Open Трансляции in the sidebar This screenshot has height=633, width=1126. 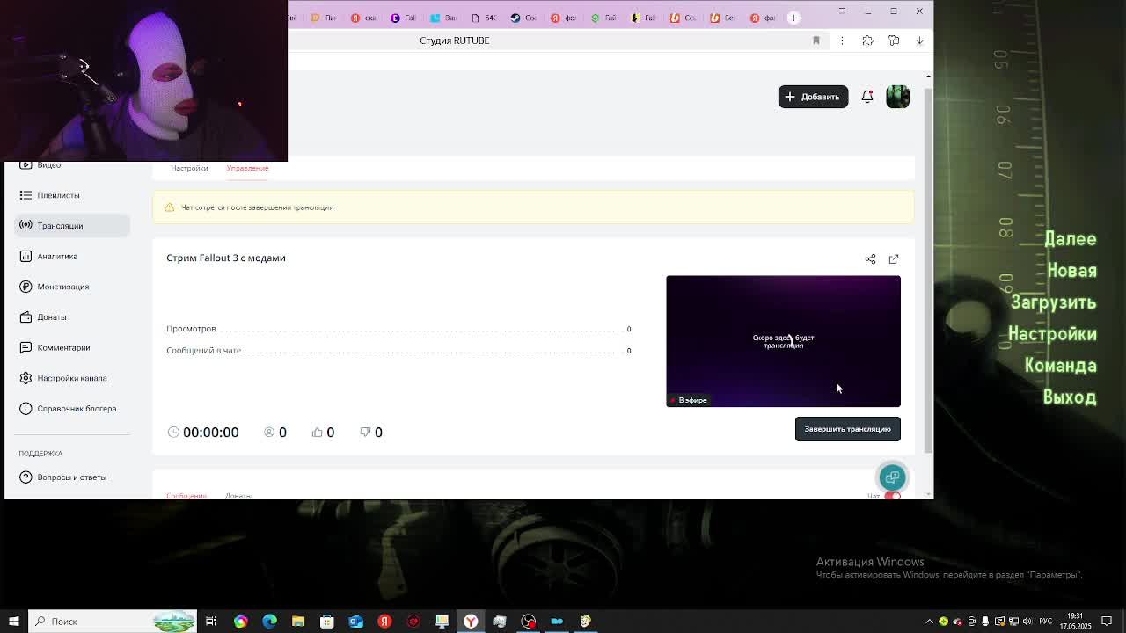tap(71, 226)
